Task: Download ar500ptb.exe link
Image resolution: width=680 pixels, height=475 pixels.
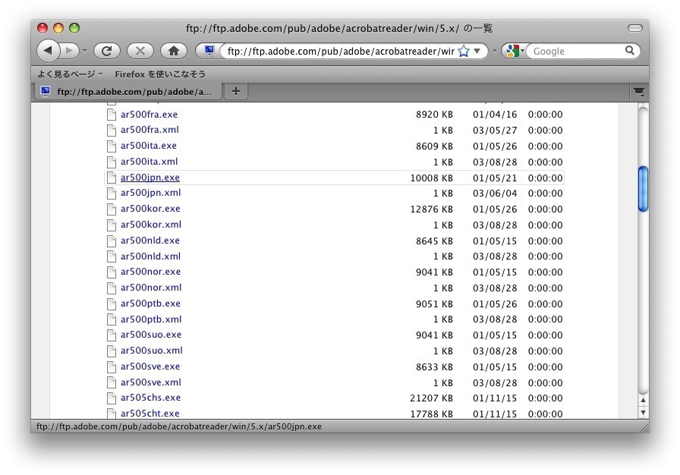Action: (x=150, y=304)
